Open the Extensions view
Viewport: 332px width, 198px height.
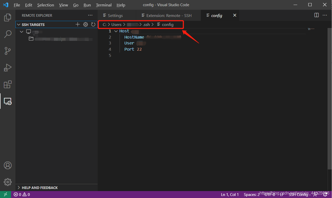8,84
